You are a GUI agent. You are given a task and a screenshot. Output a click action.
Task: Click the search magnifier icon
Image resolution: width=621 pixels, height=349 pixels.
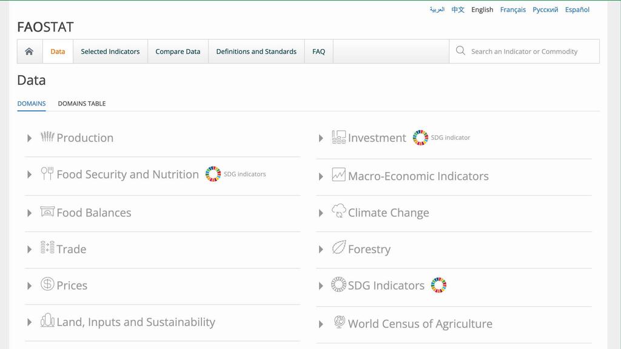(x=460, y=51)
